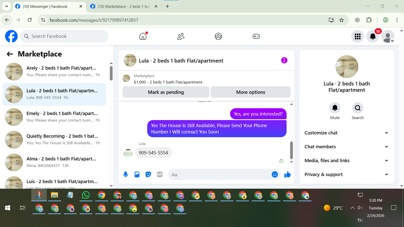Image resolution: width=404 pixels, height=227 pixels.
Task: Click More options button
Action: pos(250,92)
